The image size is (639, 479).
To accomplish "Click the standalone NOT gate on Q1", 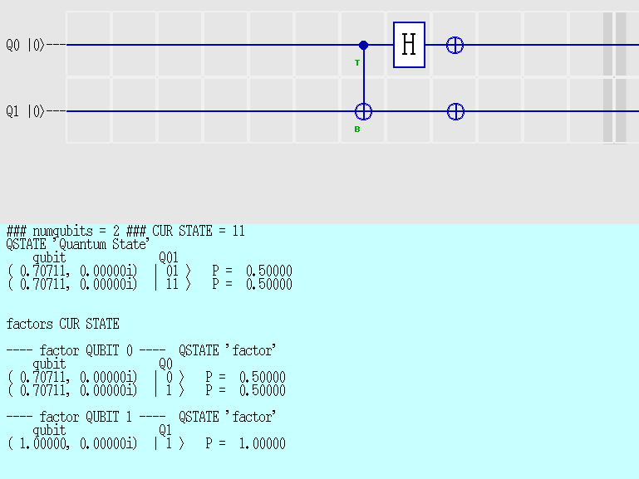I will (455, 111).
